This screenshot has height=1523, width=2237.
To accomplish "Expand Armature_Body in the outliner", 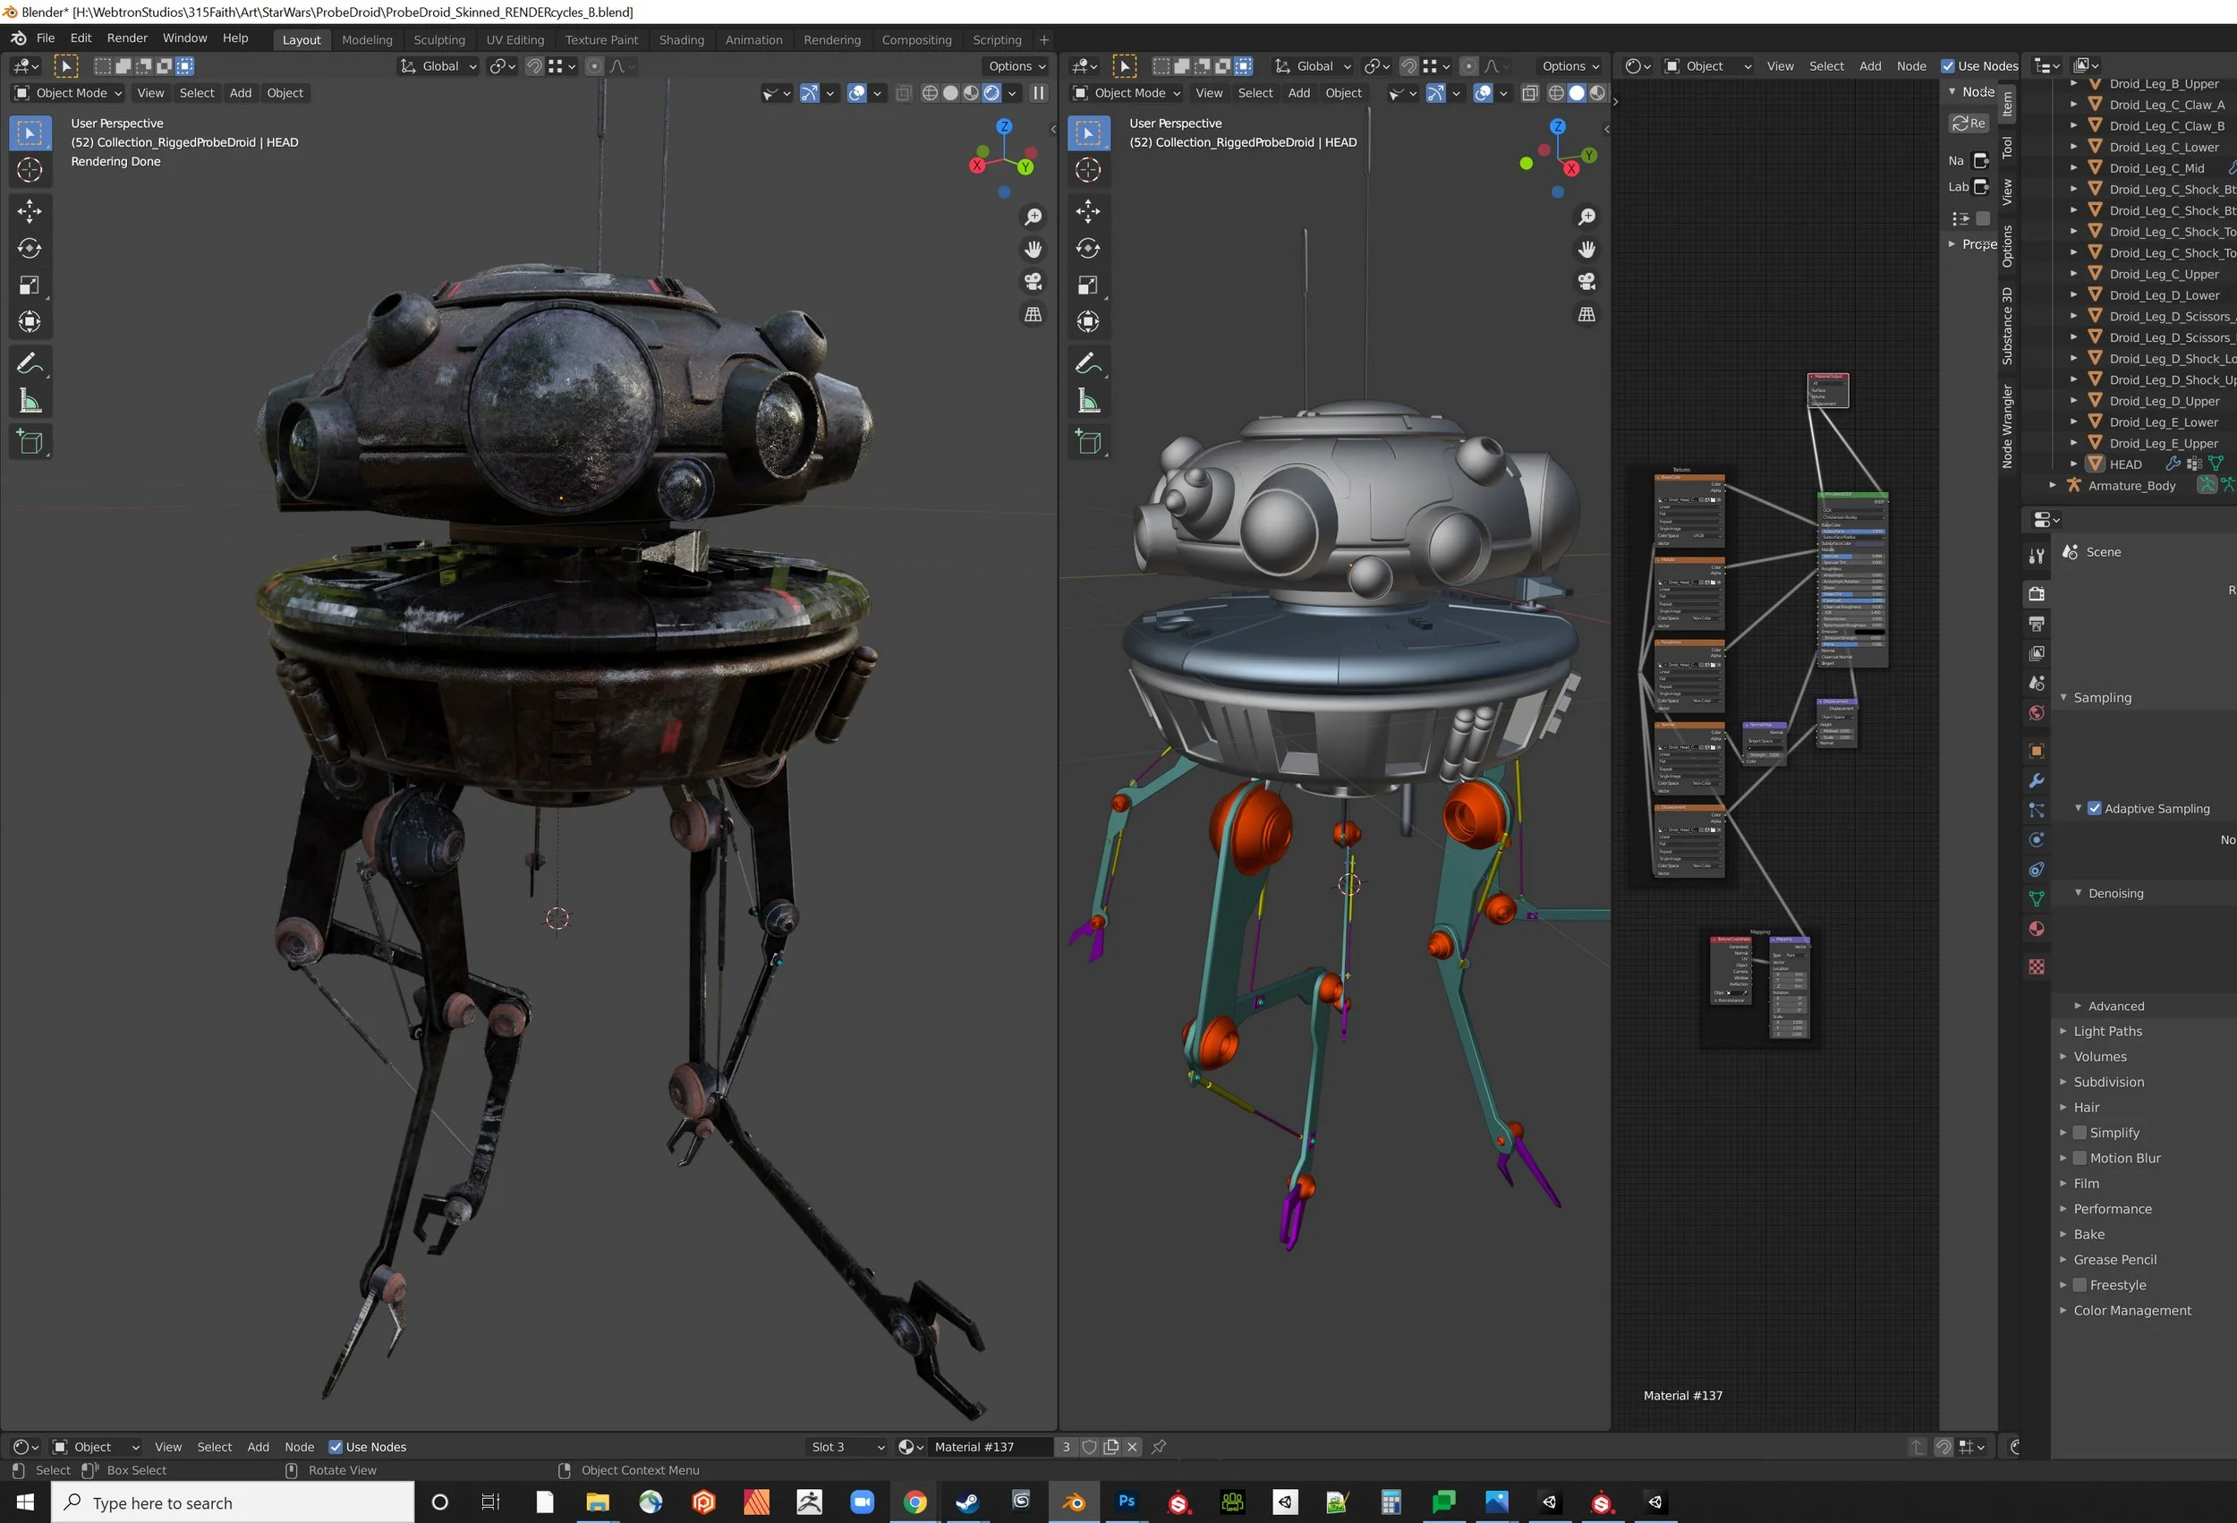I will (x=2052, y=485).
